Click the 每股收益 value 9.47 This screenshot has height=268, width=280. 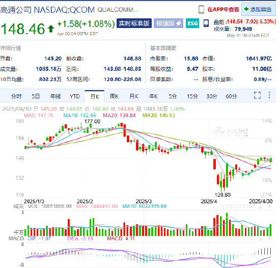point(192,69)
